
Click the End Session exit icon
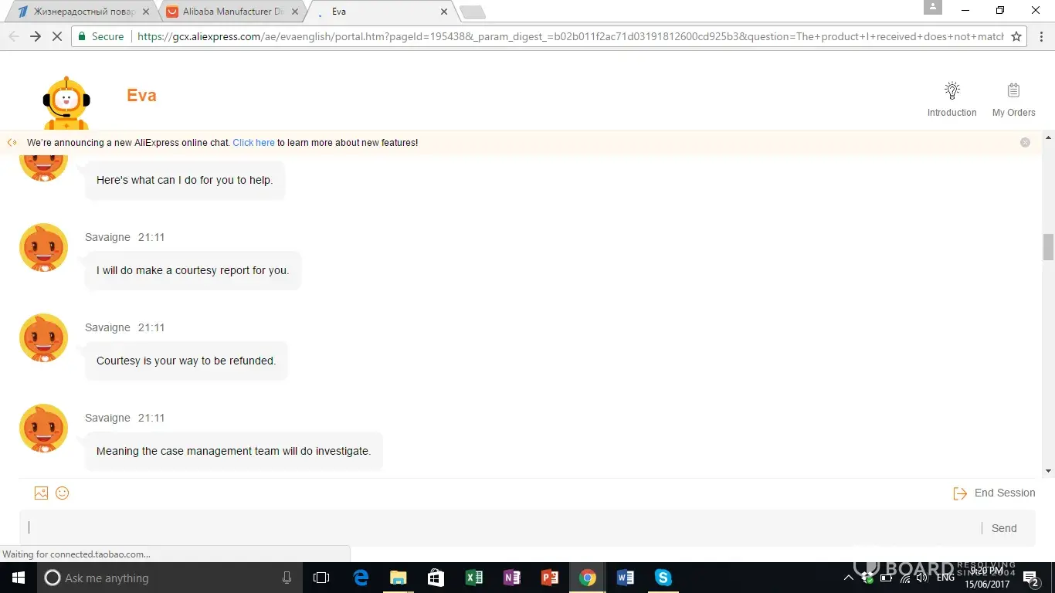pos(960,493)
